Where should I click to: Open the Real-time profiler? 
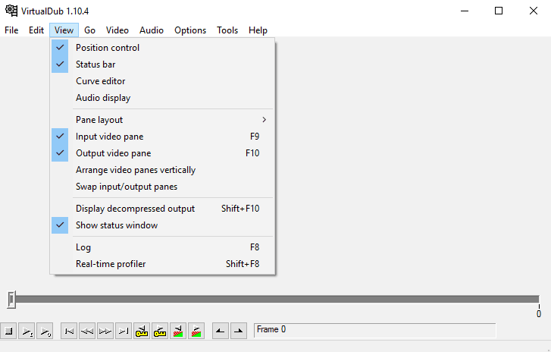[162, 264]
